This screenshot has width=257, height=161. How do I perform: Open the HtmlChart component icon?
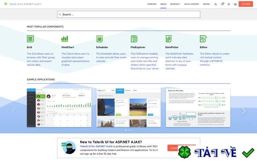point(65,39)
